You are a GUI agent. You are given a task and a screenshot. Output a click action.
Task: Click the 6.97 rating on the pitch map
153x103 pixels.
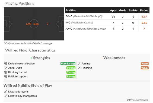28,24
